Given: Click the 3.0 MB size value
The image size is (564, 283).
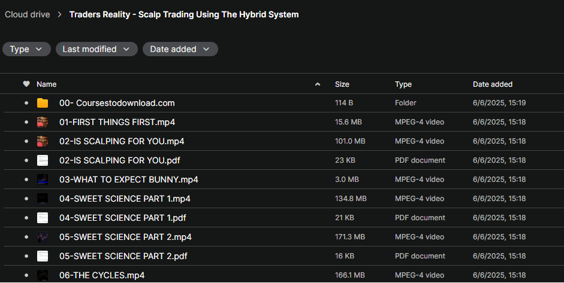Looking at the screenshot, I should 347,179.
